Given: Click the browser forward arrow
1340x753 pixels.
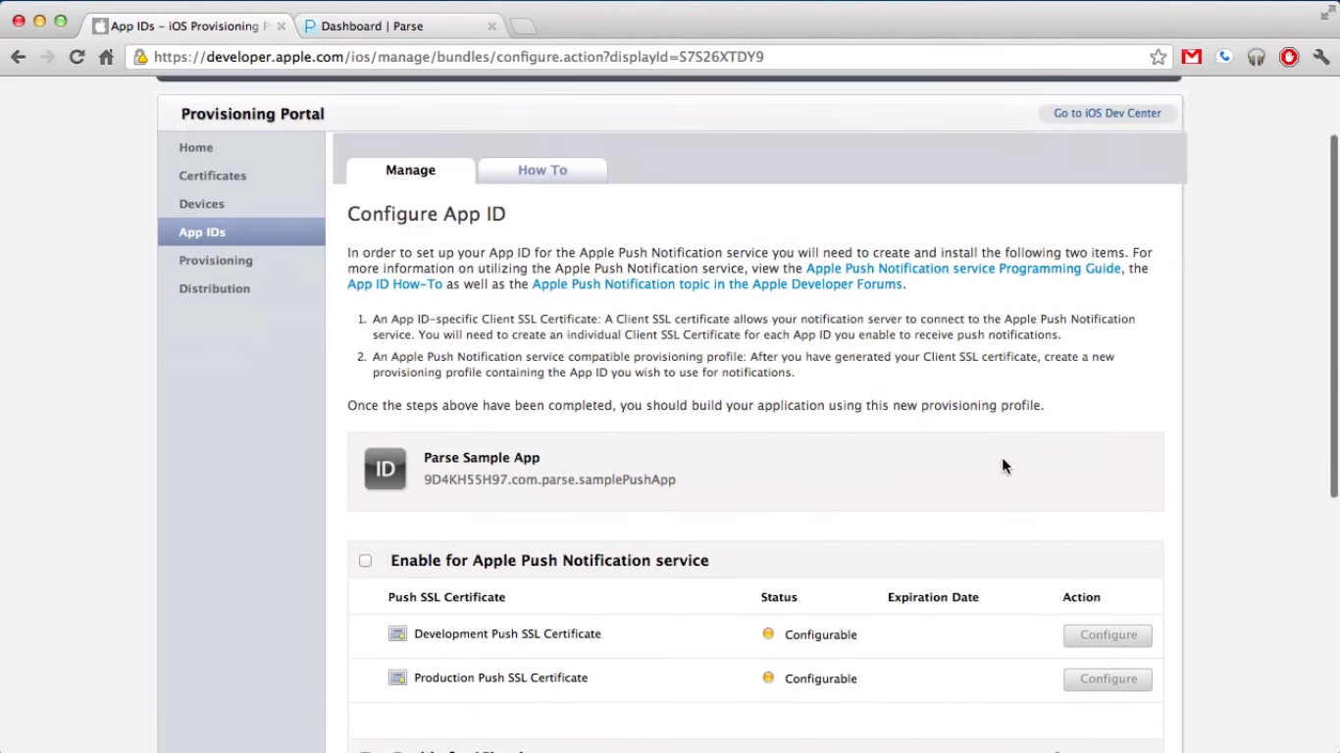Looking at the screenshot, I should (47, 57).
